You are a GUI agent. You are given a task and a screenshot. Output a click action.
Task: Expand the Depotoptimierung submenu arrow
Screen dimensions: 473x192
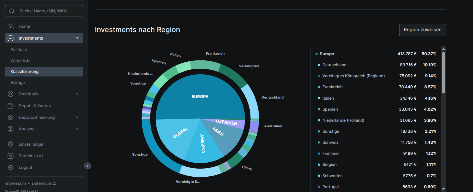[77, 117]
